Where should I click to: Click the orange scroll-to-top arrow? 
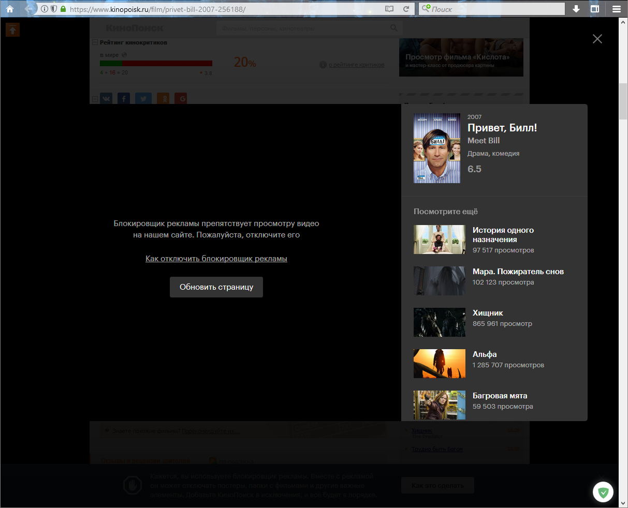[12, 29]
